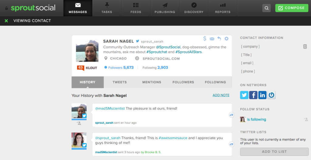The image size is (311, 160).
Task: Open the #Sproutchat hashtag link
Action: coord(157,52)
